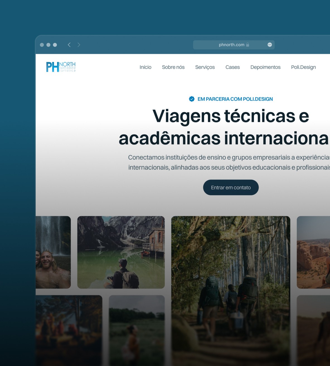Viewport: 330px width, 366px height.
Task: Open the ellipsis menu in the address bar
Action: (270, 45)
